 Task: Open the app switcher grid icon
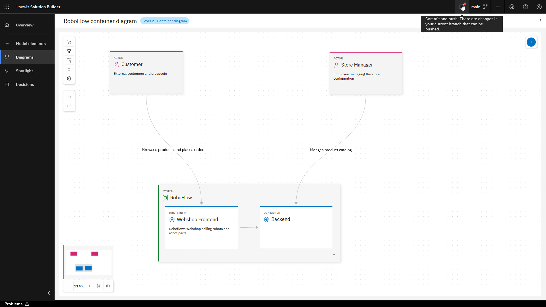point(7,7)
